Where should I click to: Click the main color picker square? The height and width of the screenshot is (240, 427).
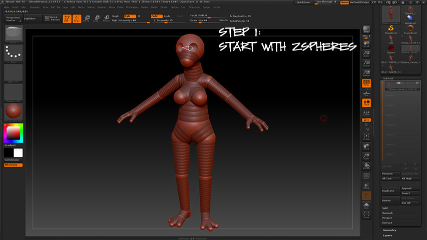pos(14,132)
